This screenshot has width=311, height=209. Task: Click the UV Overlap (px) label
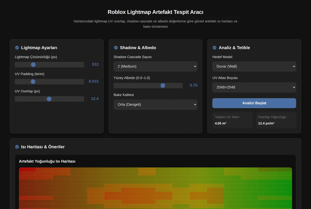tap(27, 91)
